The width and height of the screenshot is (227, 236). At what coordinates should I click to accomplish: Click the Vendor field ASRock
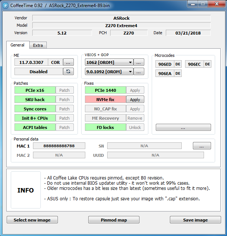coord(121,18)
